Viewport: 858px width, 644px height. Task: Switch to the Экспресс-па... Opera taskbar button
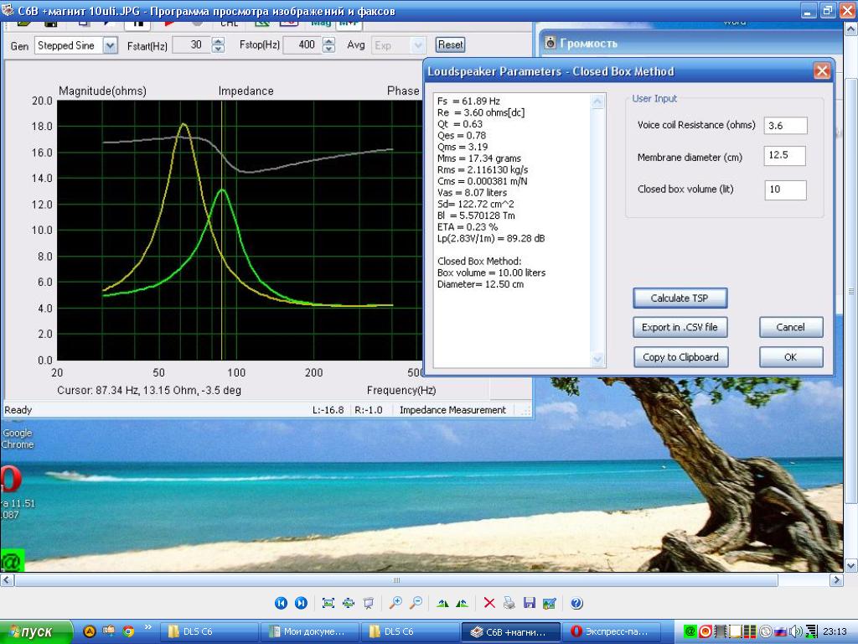pyautogui.click(x=612, y=631)
